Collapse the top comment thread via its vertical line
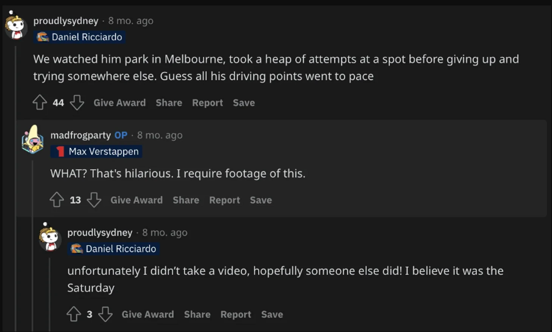Viewport: 552px width, 332px height. (16, 189)
